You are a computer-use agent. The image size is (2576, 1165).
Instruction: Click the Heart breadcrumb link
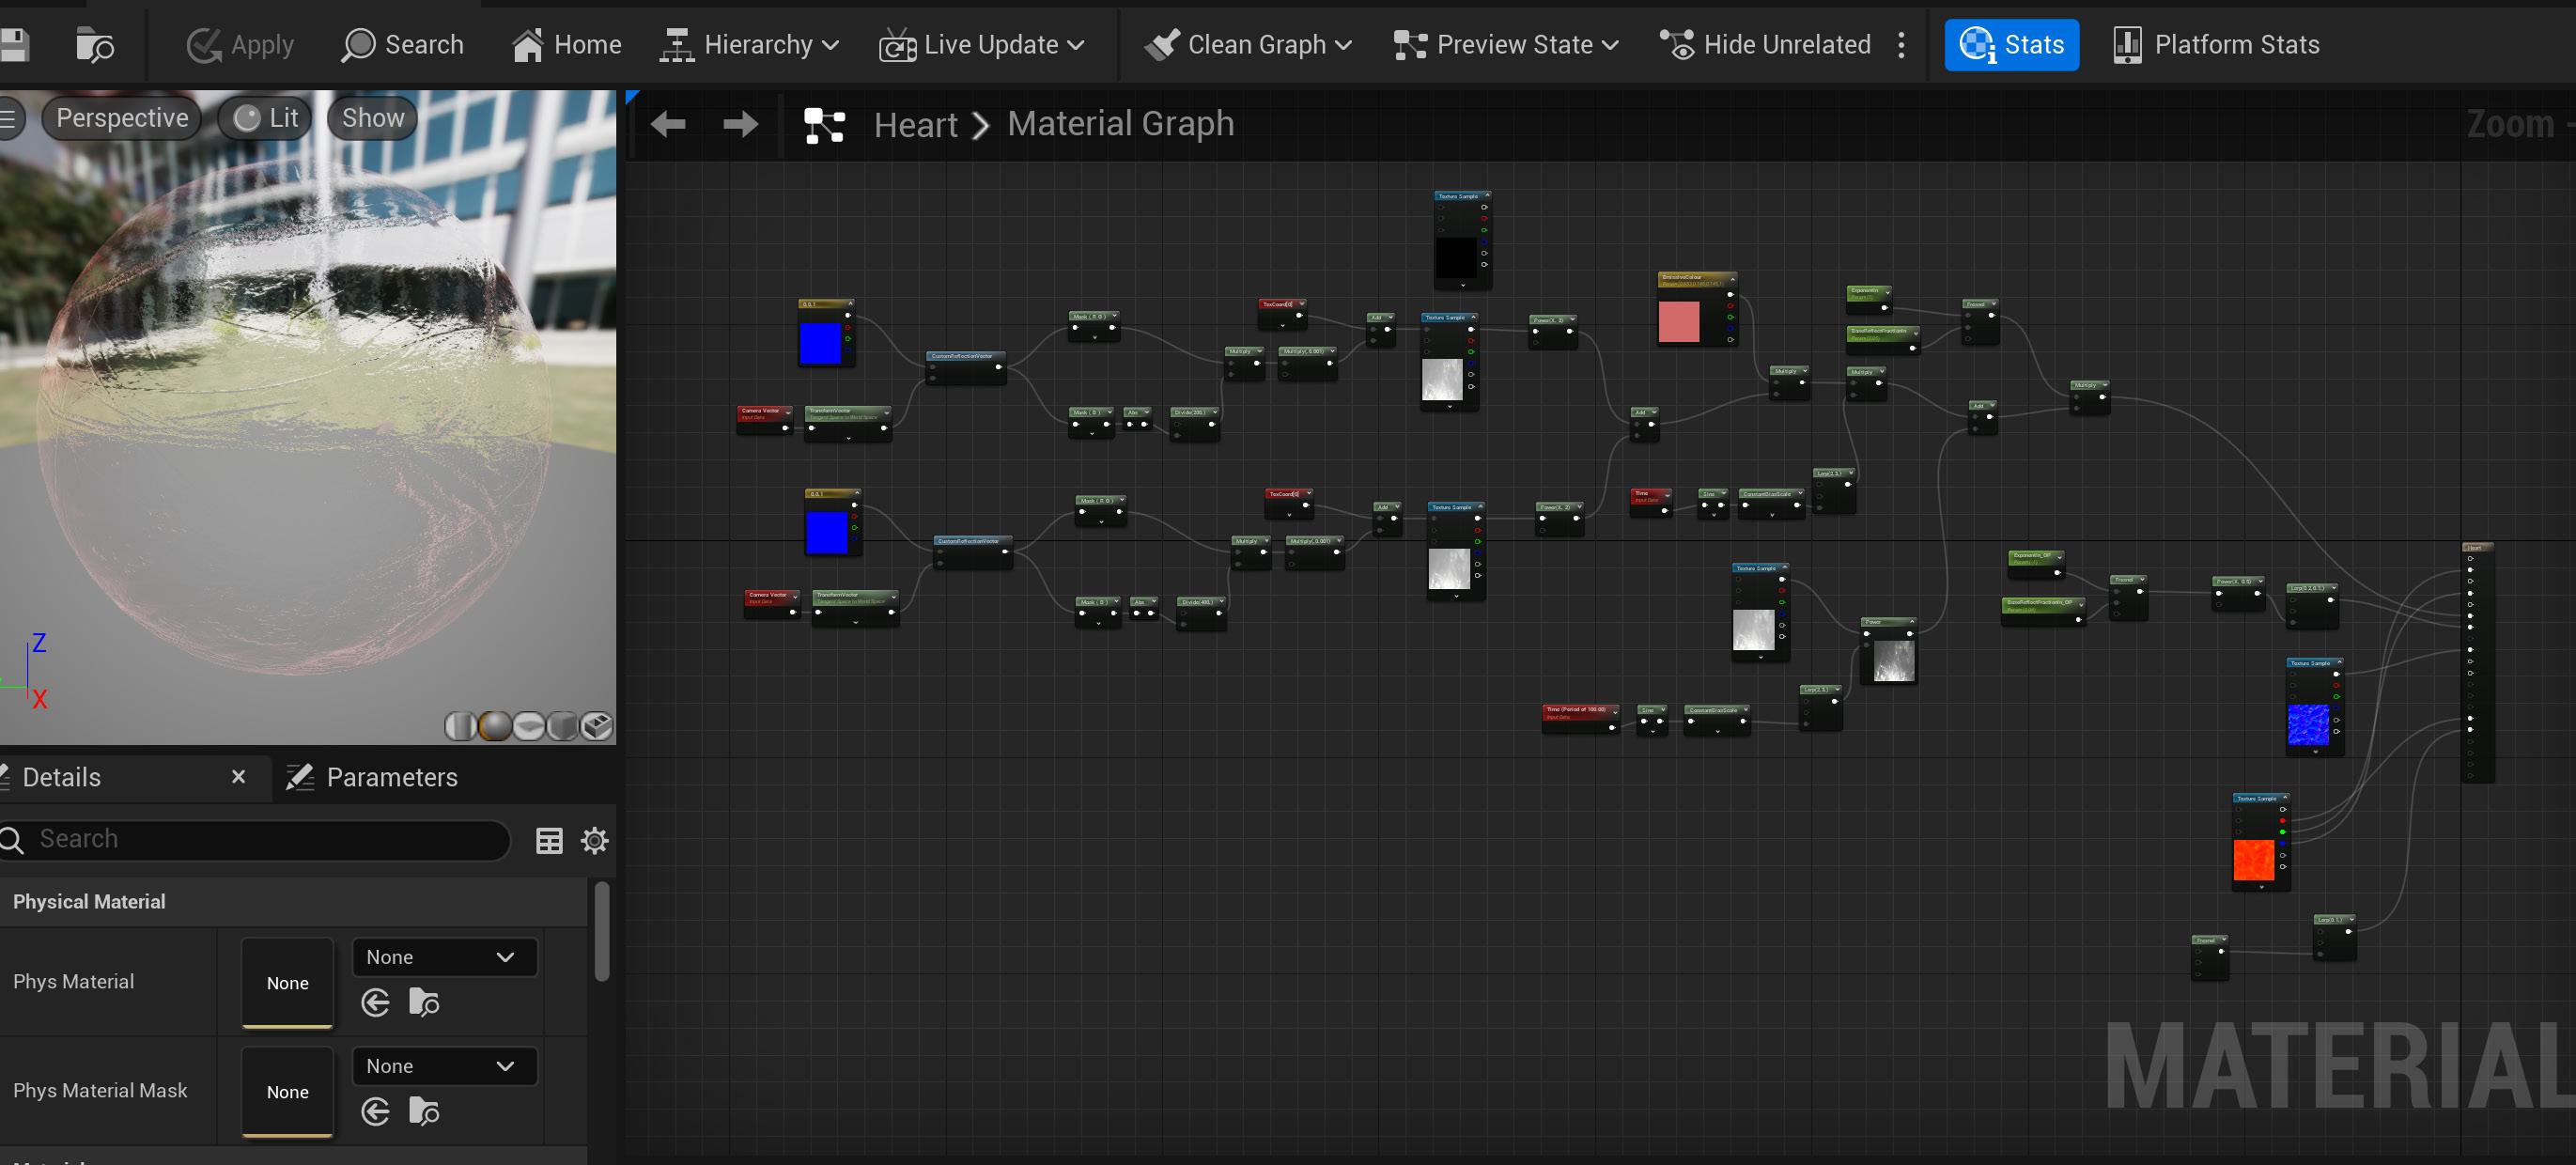(915, 125)
